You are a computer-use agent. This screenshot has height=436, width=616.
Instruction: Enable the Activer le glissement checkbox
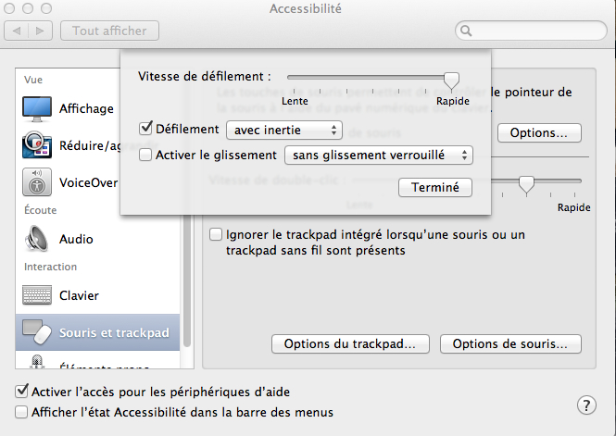(145, 155)
